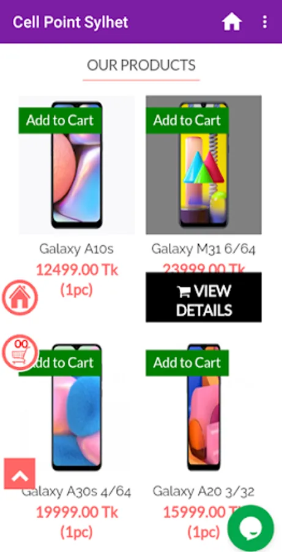
Task: Add Galaxy A20 3/32 to cart
Action: tap(187, 362)
